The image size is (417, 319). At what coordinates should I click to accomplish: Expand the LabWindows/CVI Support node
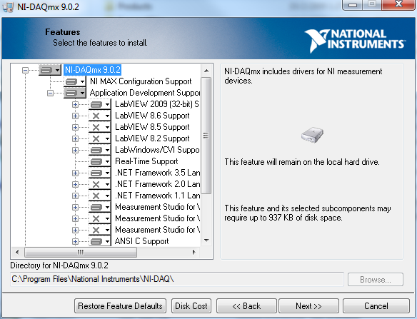pos(75,150)
